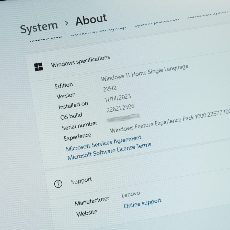Select the Edition label
The height and width of the screenshot is (230, 230).
point(64,86)
